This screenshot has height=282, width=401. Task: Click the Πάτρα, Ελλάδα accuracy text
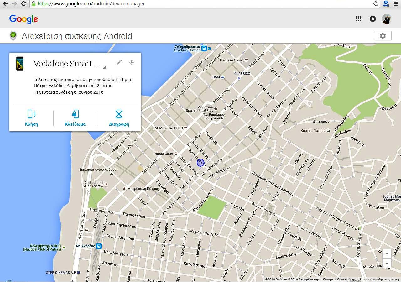[73, 86]
